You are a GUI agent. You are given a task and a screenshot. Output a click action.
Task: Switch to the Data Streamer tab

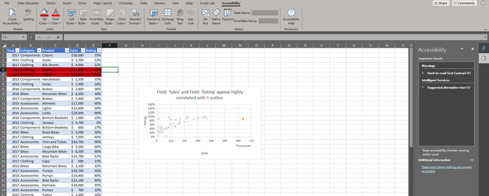[x=28, y=3]
